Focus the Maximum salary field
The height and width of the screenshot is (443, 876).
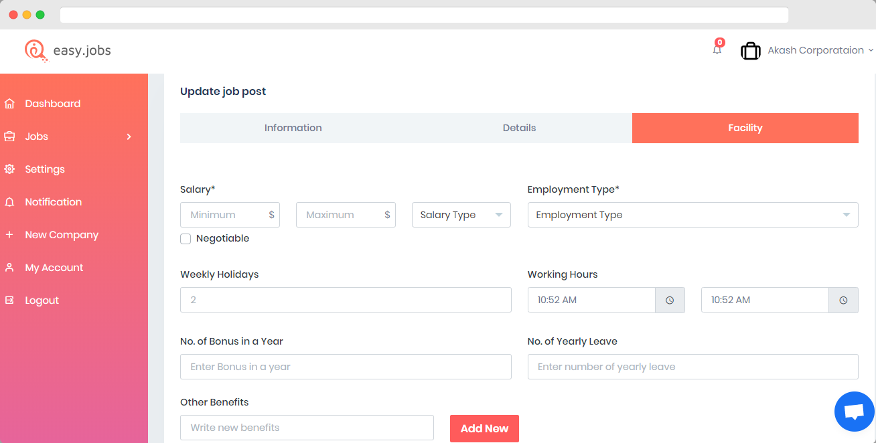pyautogui.click(x=346, y=215)
